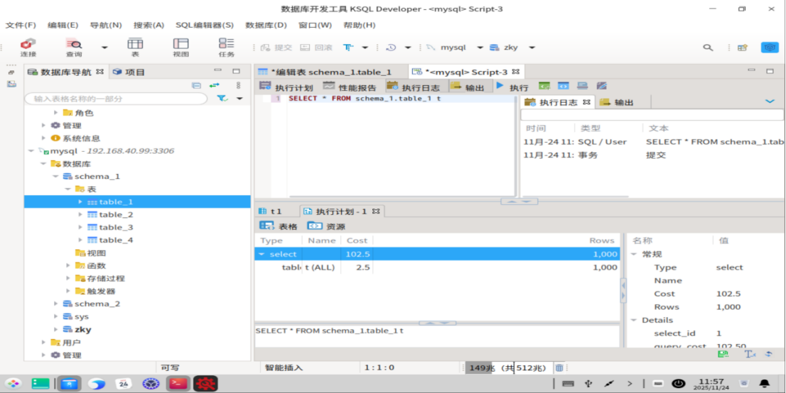Click the 视图 (View) toolbar icon

tap(181, 47)
